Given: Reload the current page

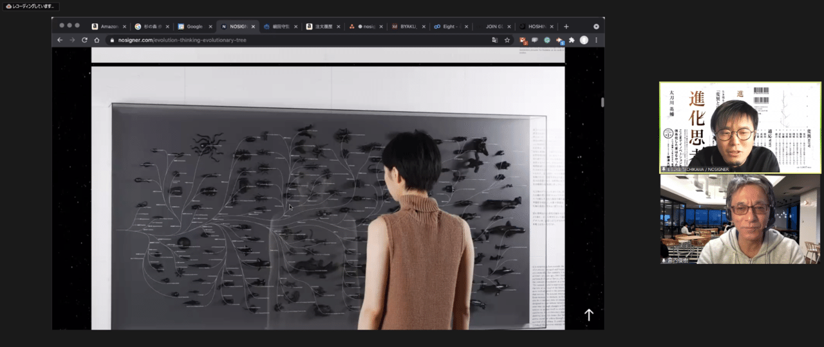Looking at the screenshot, I should (84, 40).
